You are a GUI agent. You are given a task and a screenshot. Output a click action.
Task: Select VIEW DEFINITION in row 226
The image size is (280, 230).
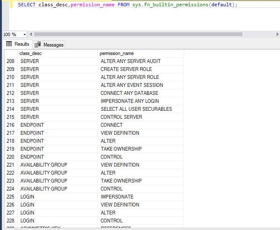141,205
